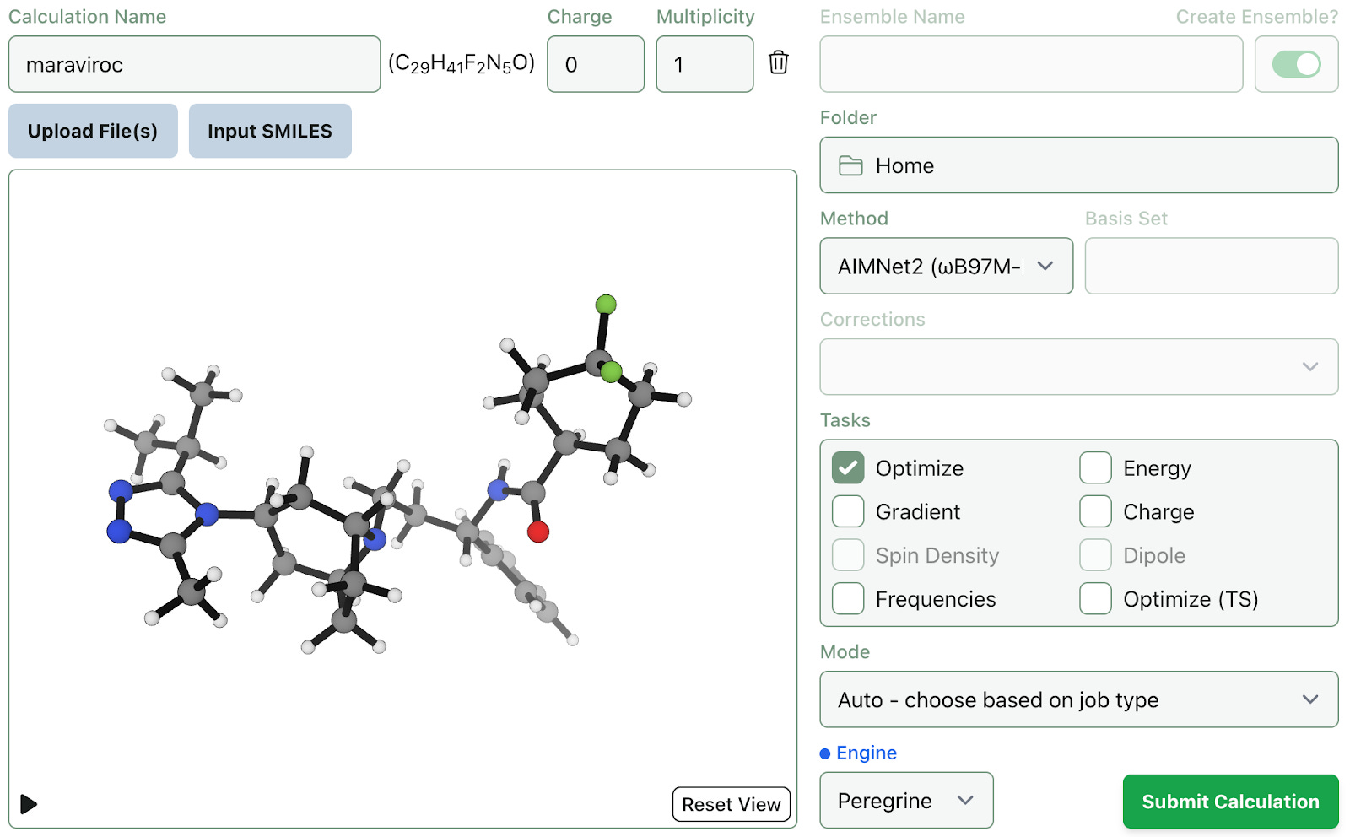Click Reset View in the molecule viewer
This screenshot has height=837, width=1350.
[x=731, y=804]
